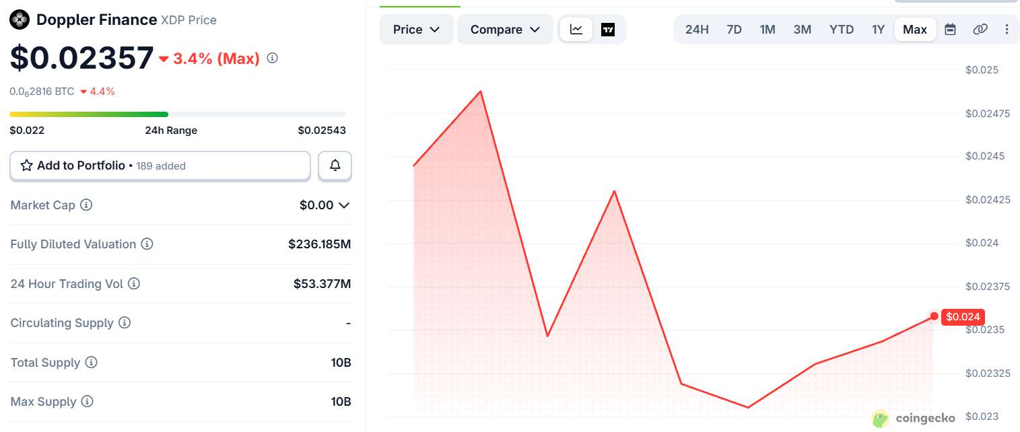Open the Compare dropdown

[505, 30]
